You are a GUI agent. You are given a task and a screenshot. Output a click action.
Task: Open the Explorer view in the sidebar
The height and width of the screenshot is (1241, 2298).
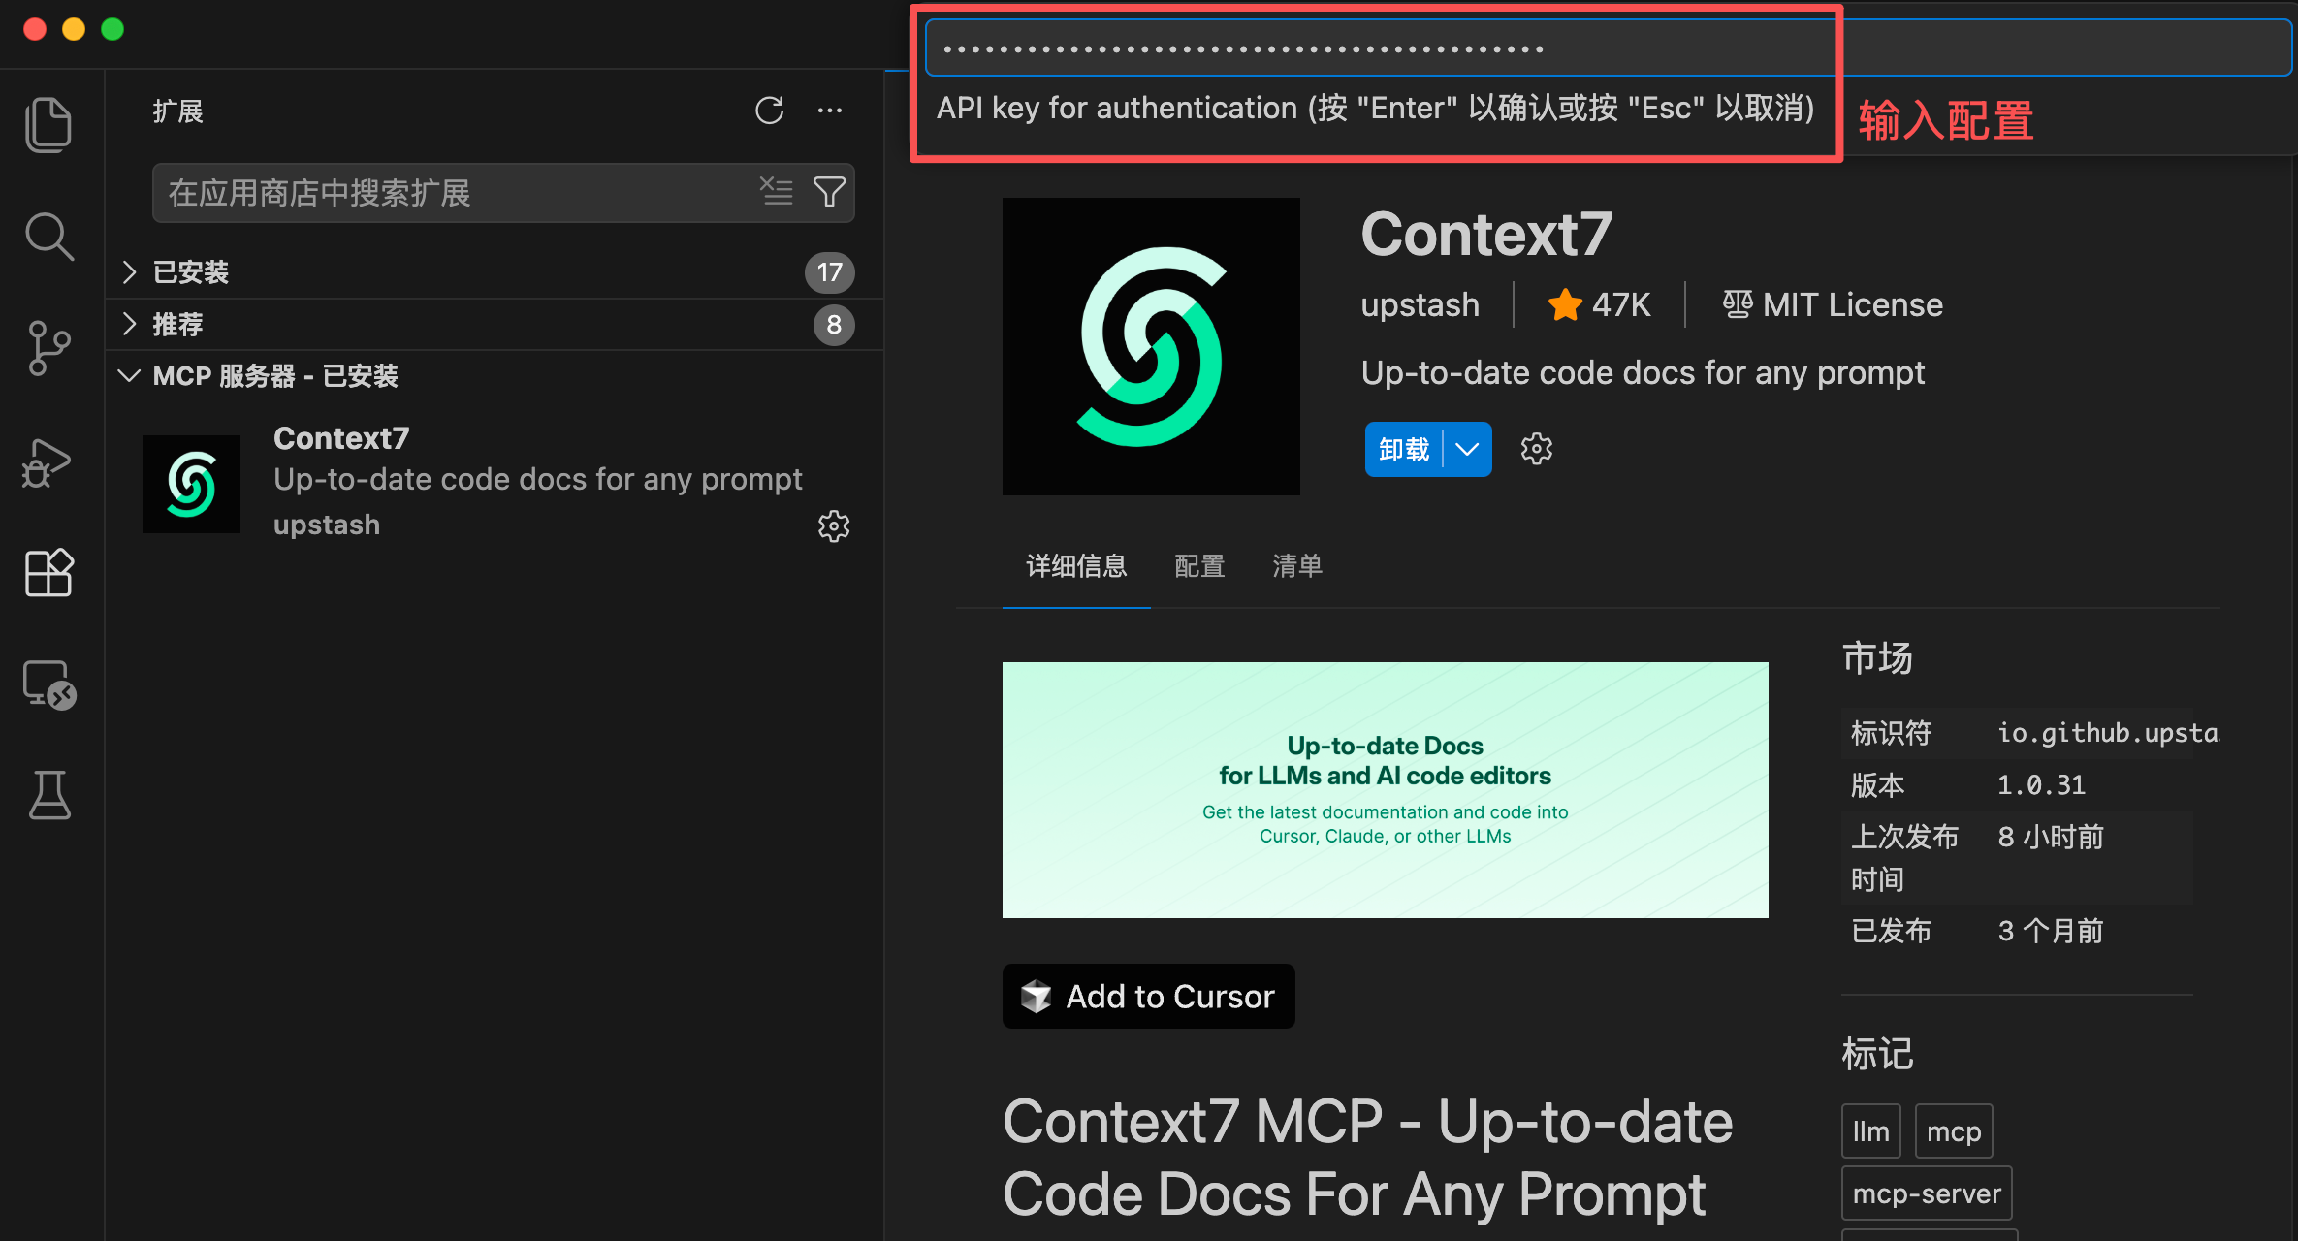coord(48,123)
